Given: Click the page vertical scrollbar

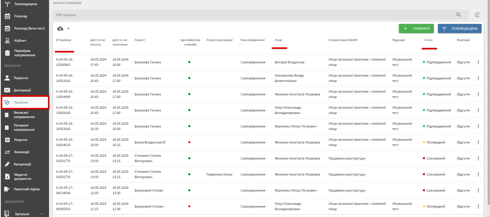Looking at the screenshot, I should [x=488, y=102].
